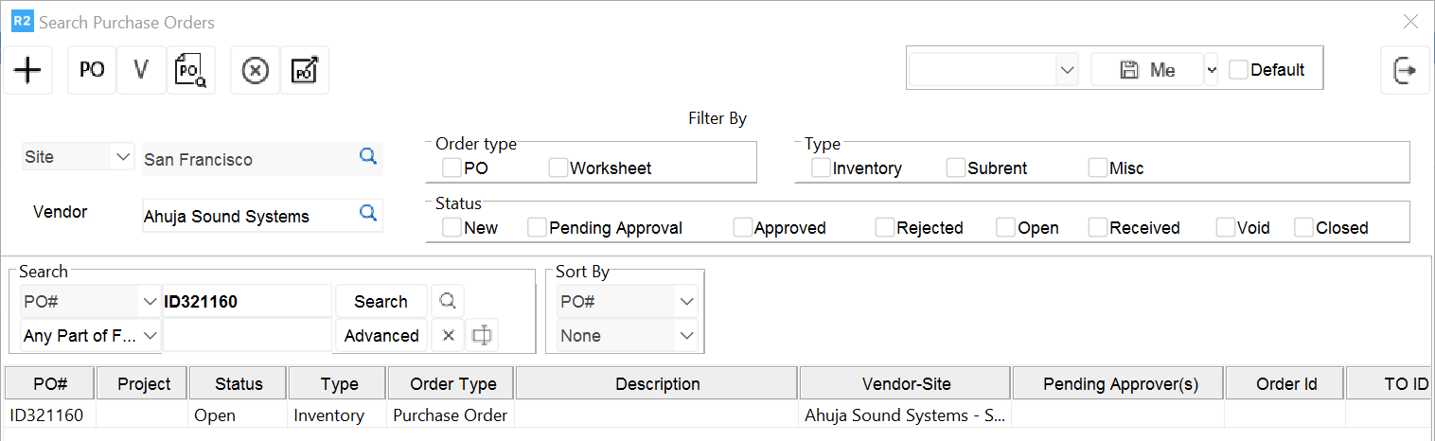
Task: Click the V toolbar icon
Action: tap(142, 70)
